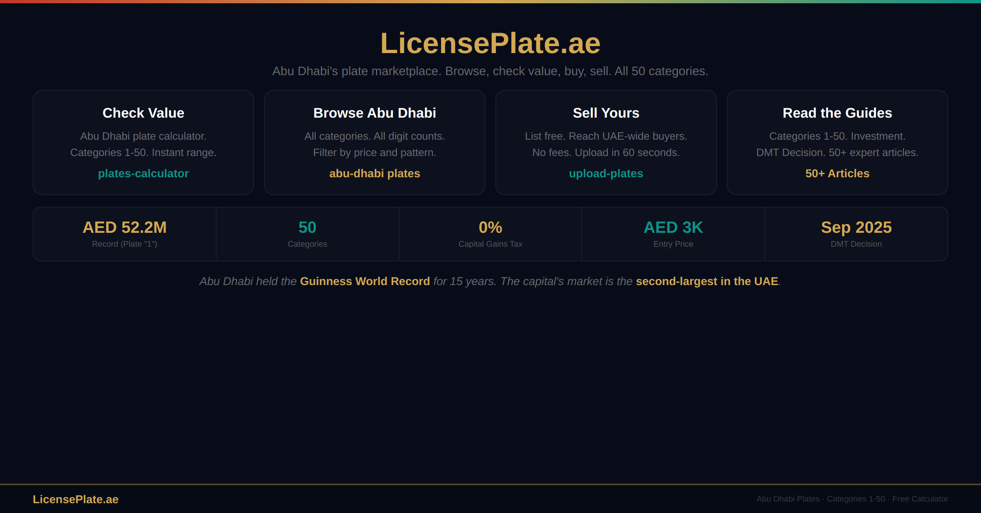Viewport: 981px width, 513px height.
Task: Select the Sep 2025 DMT Decision stat
Action: [x=856, y=228]
